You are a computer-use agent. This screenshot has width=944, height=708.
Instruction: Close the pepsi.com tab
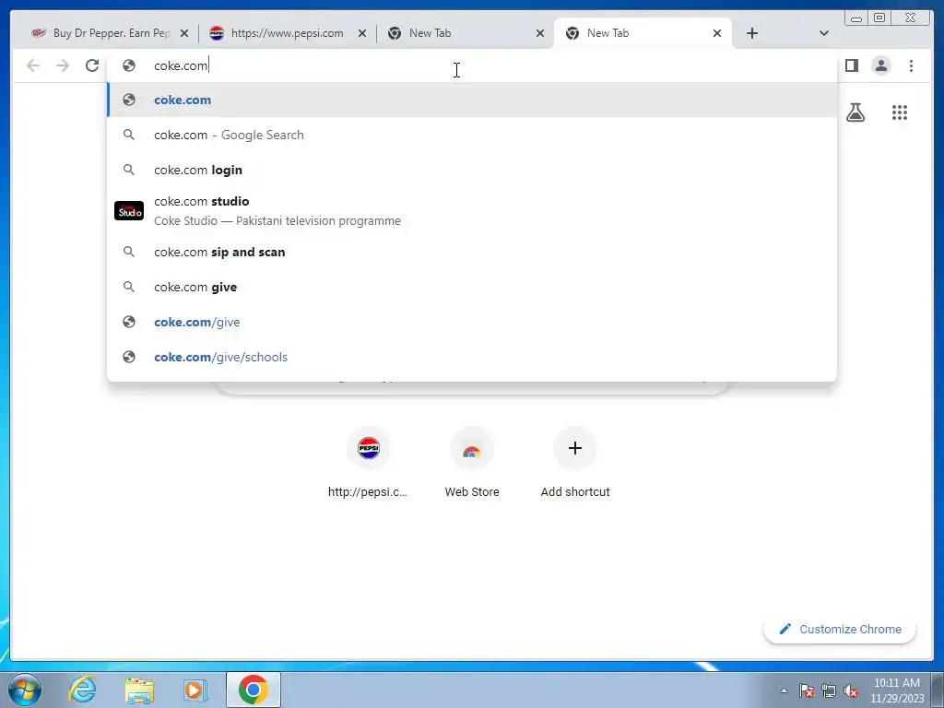coord(361,33)
